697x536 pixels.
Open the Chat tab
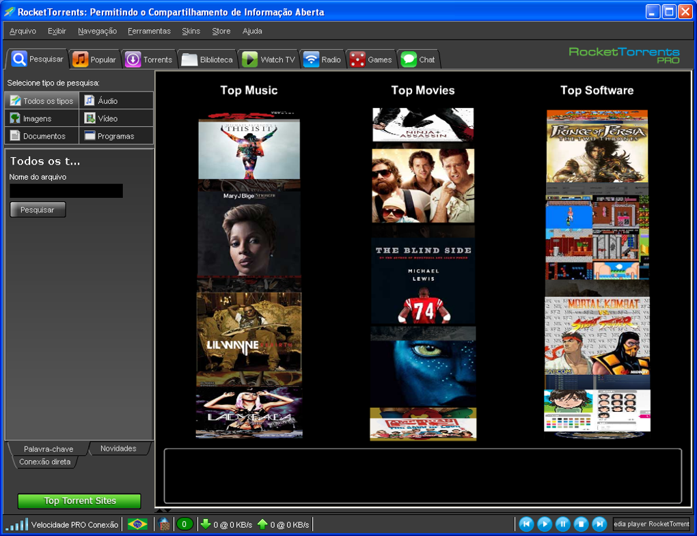tap(418, 59)
